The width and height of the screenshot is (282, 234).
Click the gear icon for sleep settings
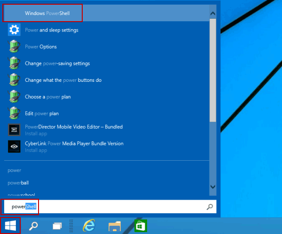coord(14,30)
